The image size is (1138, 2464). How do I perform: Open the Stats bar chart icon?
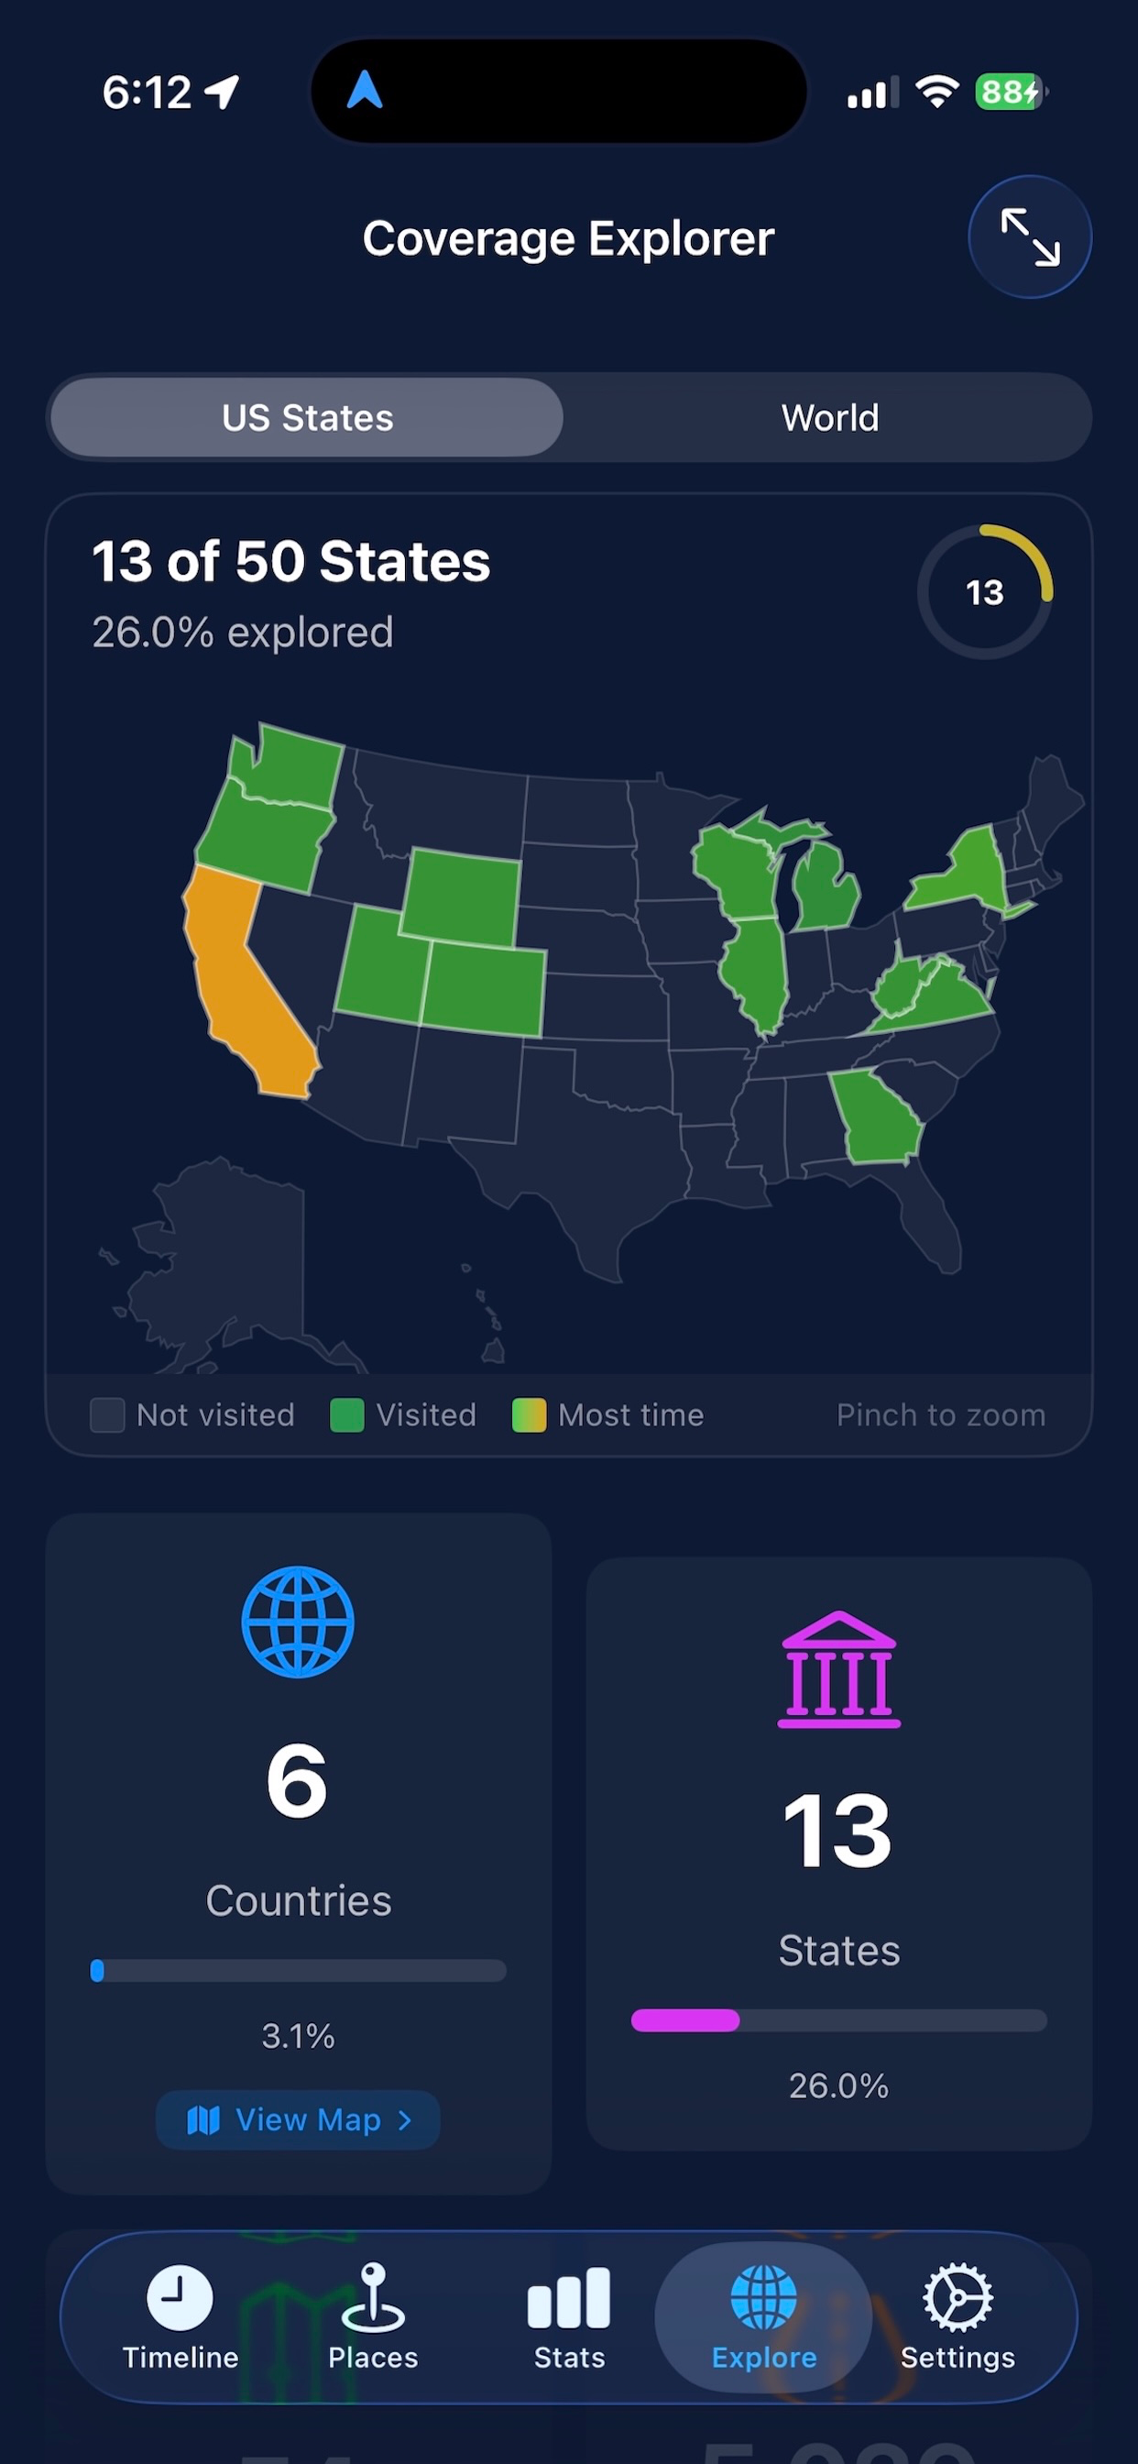pos(569,2297)
